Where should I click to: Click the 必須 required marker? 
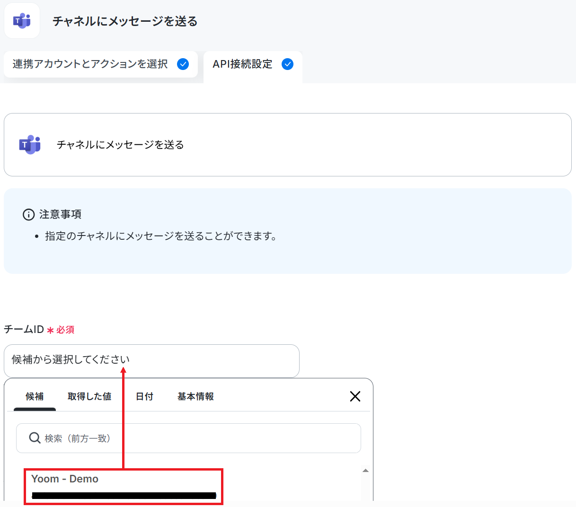tap(61, 330)
